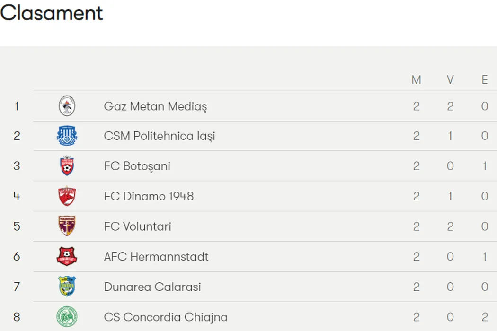Visit the AFC Hermannstadt team page
Screen dimensions: 497x331
pyautogui.click(x=156, y=257)
